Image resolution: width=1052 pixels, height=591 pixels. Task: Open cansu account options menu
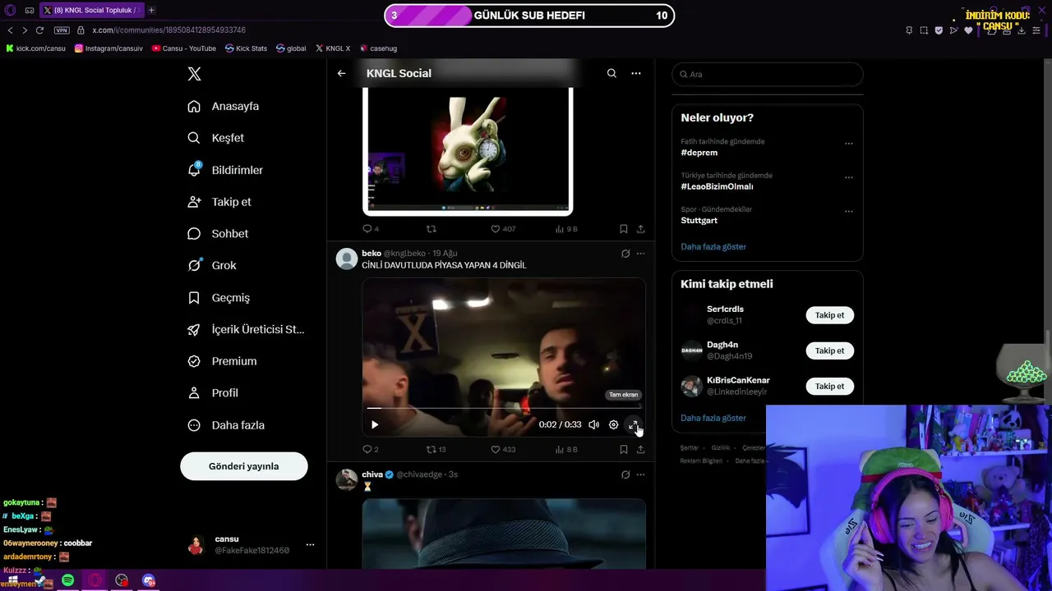[x=310, y=544]
